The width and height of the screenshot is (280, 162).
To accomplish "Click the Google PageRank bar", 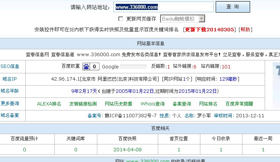I will [x=133, y=66].
